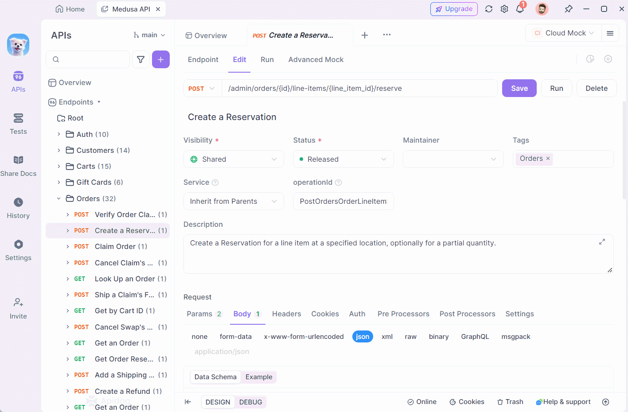Viewport: 628px width, 412px height.
Task: Open Share Docs in sidebar
Action: click(18, 166)
